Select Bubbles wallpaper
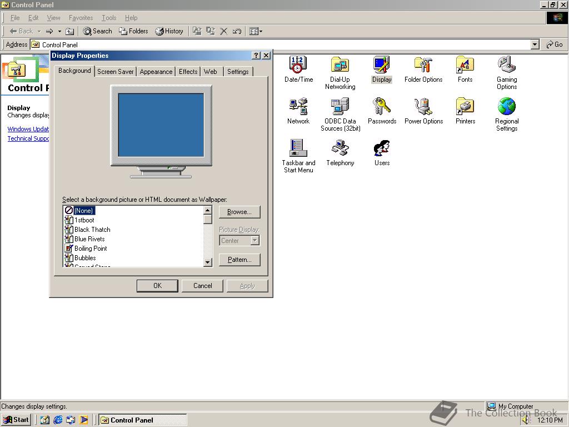Image resolution: width=569 pixels, height=427 pixels. tap(81, 258)
